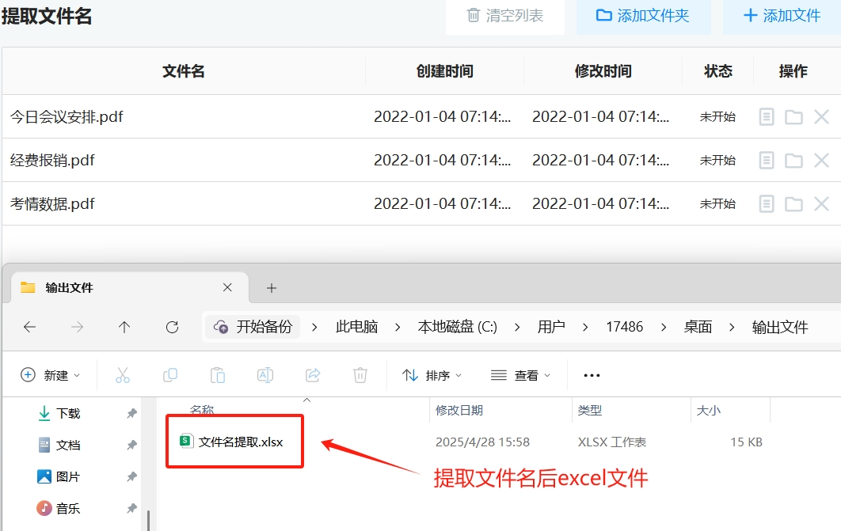Expand chevron after 本地磁盘 (C:)
The height and width of the screenshot is (531, 841).
[x=517, y=328]
